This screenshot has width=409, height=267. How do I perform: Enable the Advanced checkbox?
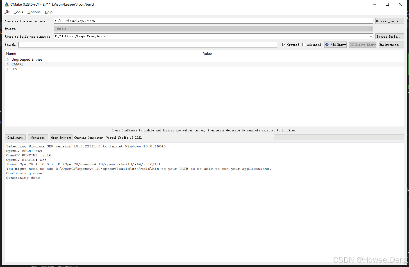pyautogui.click(x=304, y=45)
